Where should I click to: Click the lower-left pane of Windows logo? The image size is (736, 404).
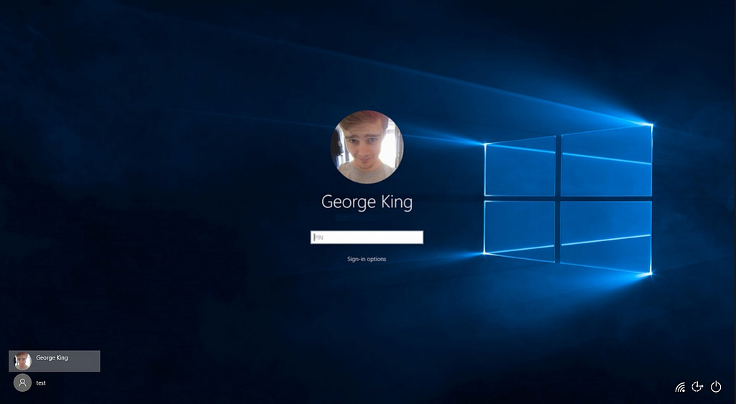pyautogui.click(x=520, y=230)
